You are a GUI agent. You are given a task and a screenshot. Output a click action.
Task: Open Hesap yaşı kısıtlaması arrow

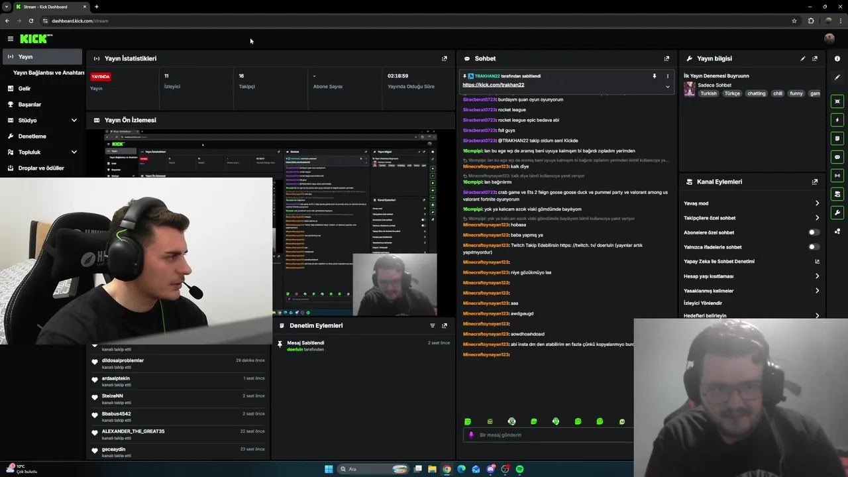[x=817, y=276]
